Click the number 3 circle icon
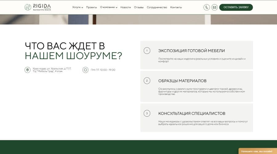Screen dimensions: 277x154 [147, 113]
